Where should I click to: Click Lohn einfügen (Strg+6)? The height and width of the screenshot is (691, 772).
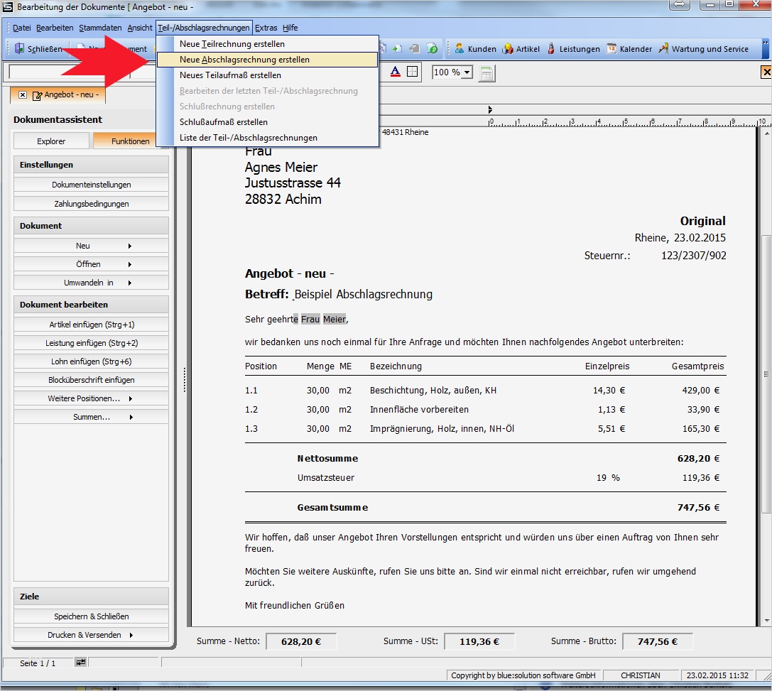pyautogui.click(x=91, y=361)
